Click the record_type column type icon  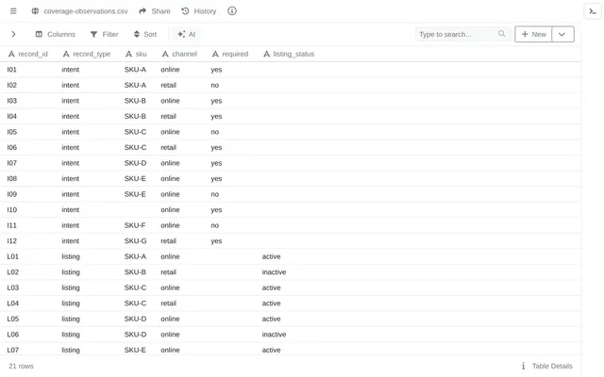[x=66, y=54]
